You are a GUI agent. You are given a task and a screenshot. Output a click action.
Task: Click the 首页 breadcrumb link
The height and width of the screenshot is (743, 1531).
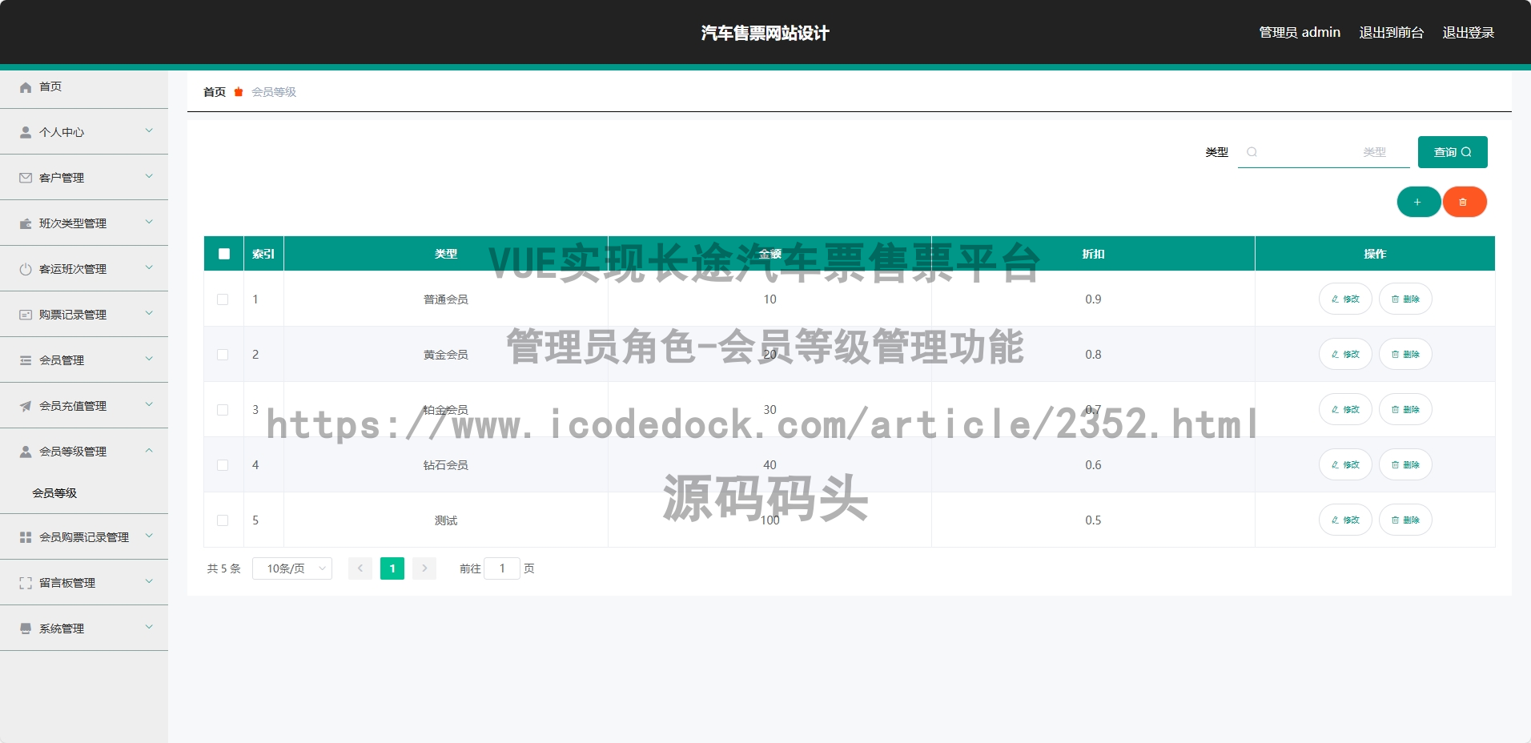[x=215, y=92]
